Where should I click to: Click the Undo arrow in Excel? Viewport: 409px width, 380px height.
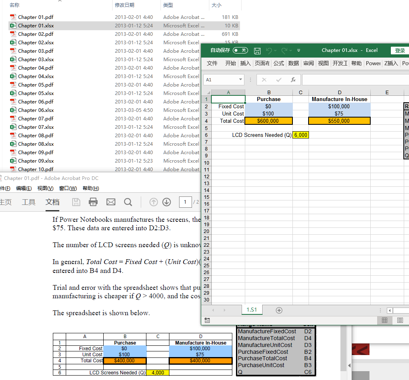pos(269,50)
